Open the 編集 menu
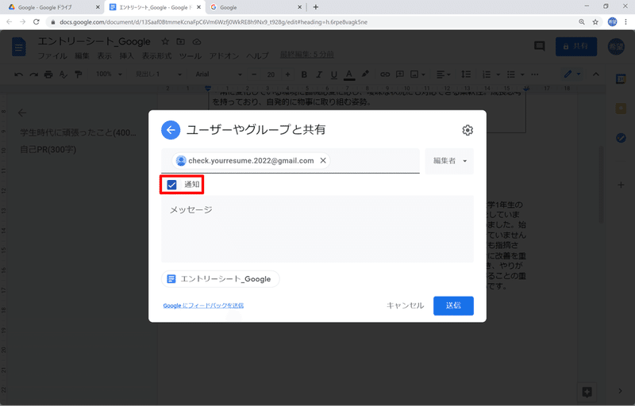635x406 pixels. pos(82,56)
